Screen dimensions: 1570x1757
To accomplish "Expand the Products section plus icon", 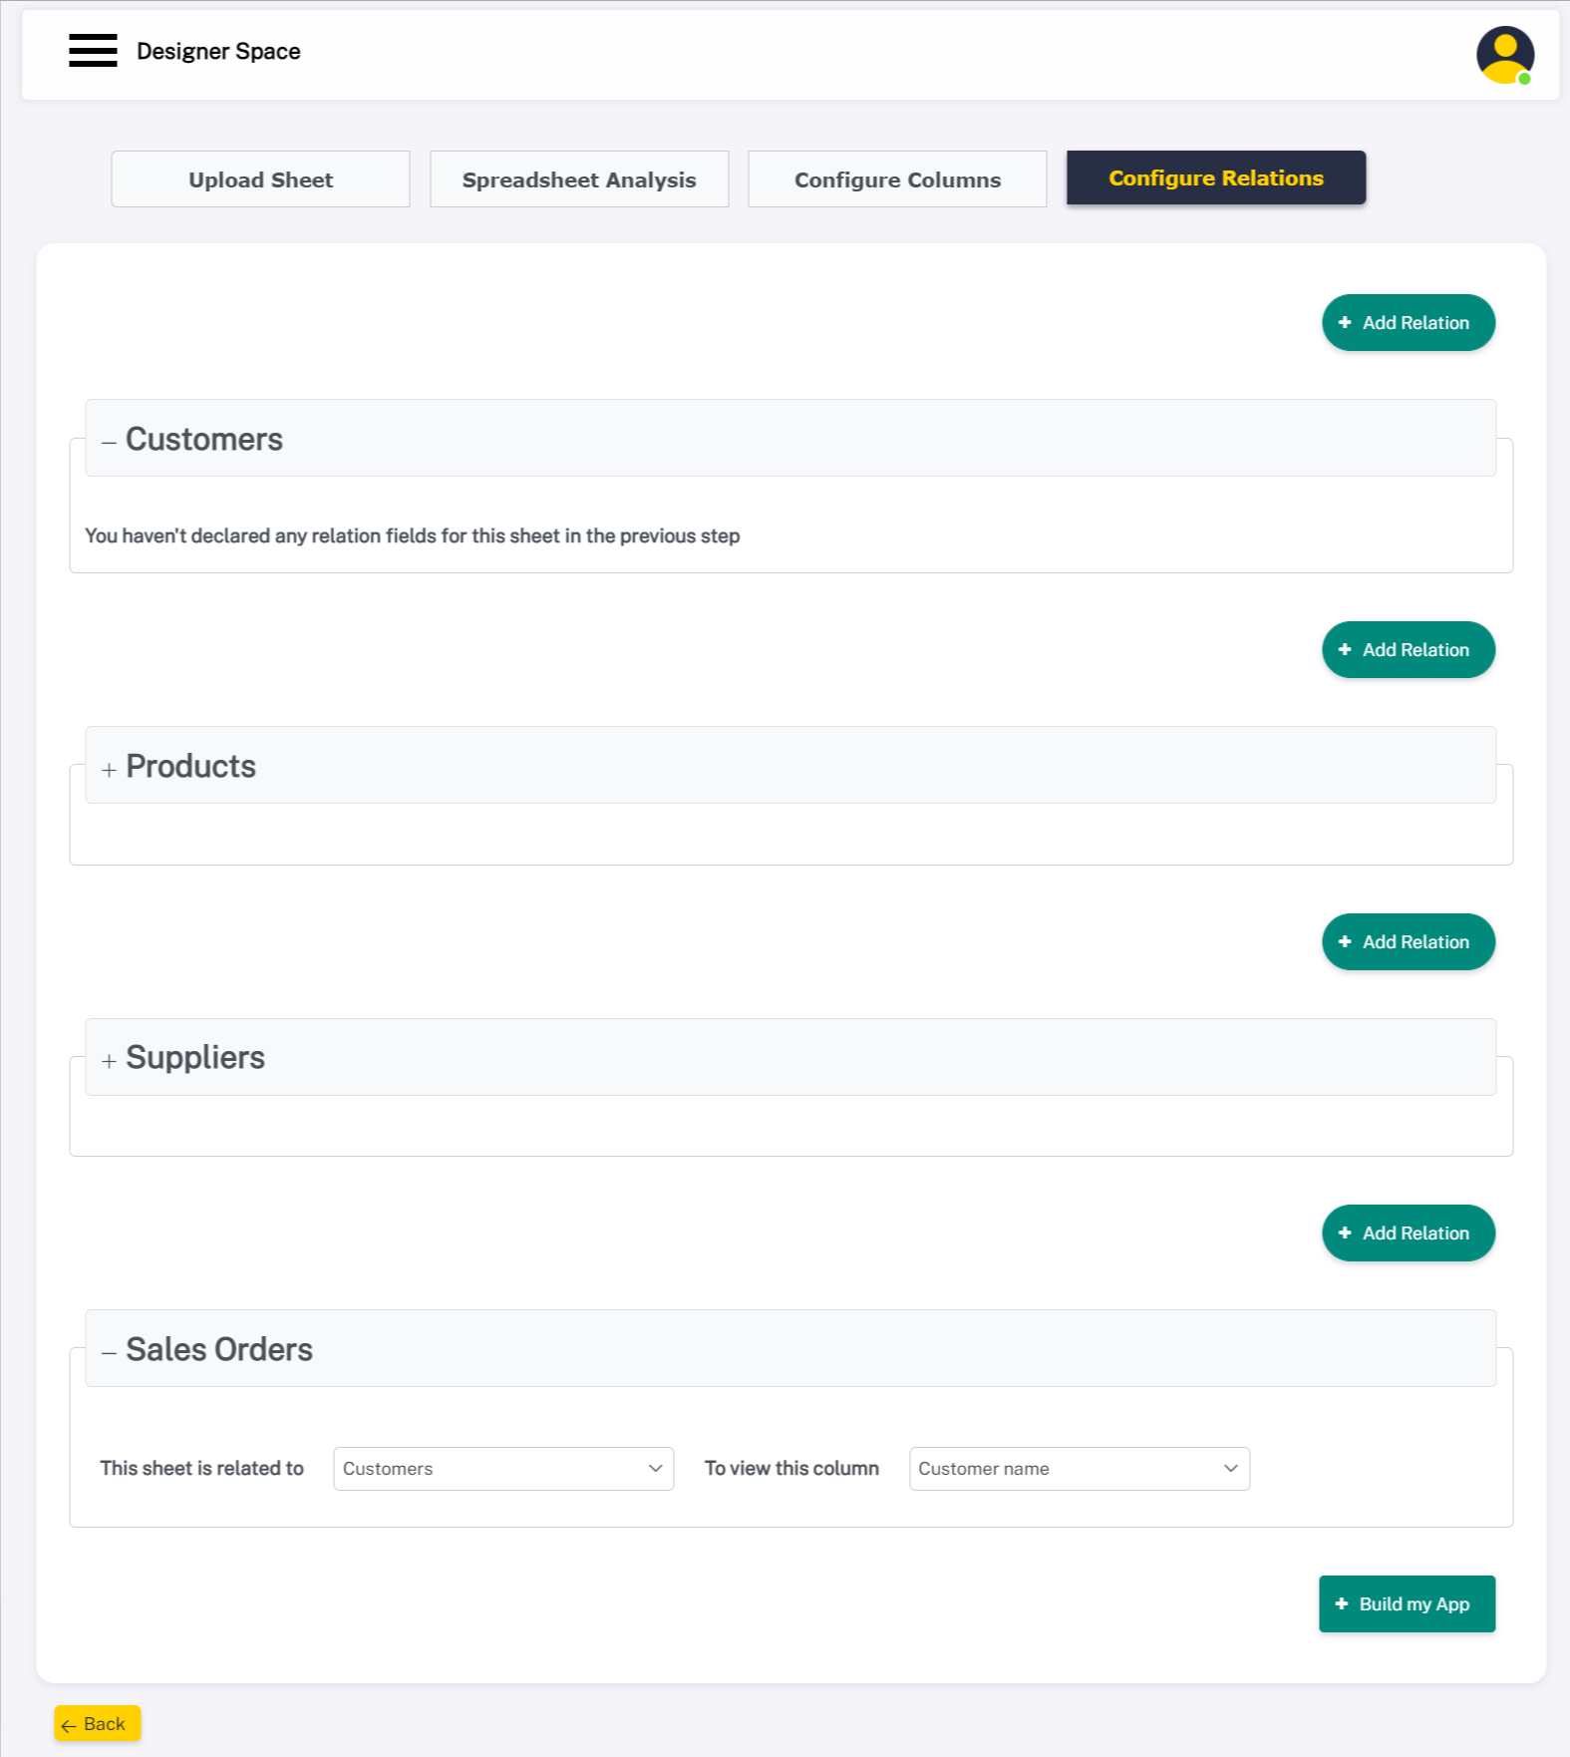I will click(x=109, y=769).
